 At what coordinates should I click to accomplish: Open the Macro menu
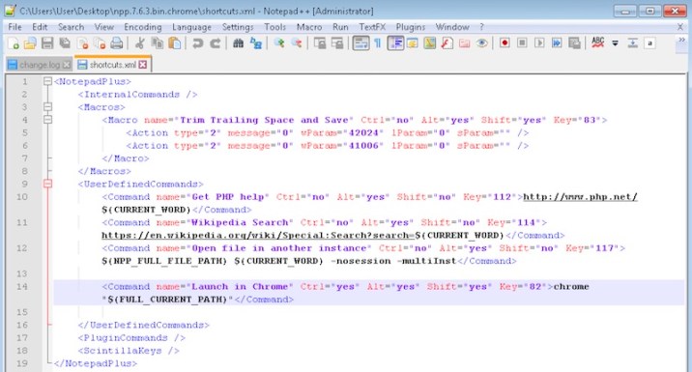coord(309,27)
